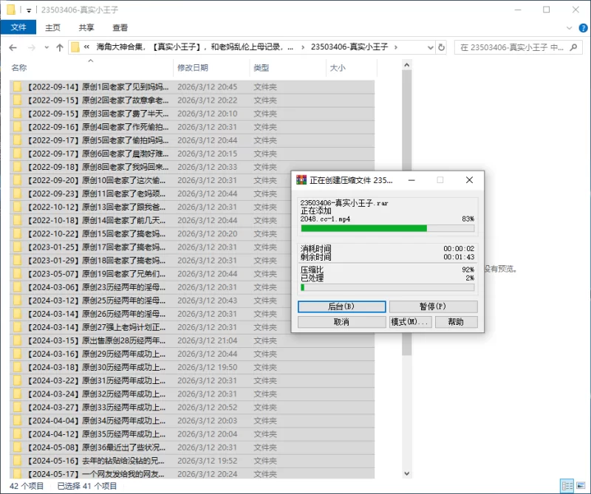Click the Back arrow in Explorer
The width and height of the screenshot is (591, 494).
(13, 47)
